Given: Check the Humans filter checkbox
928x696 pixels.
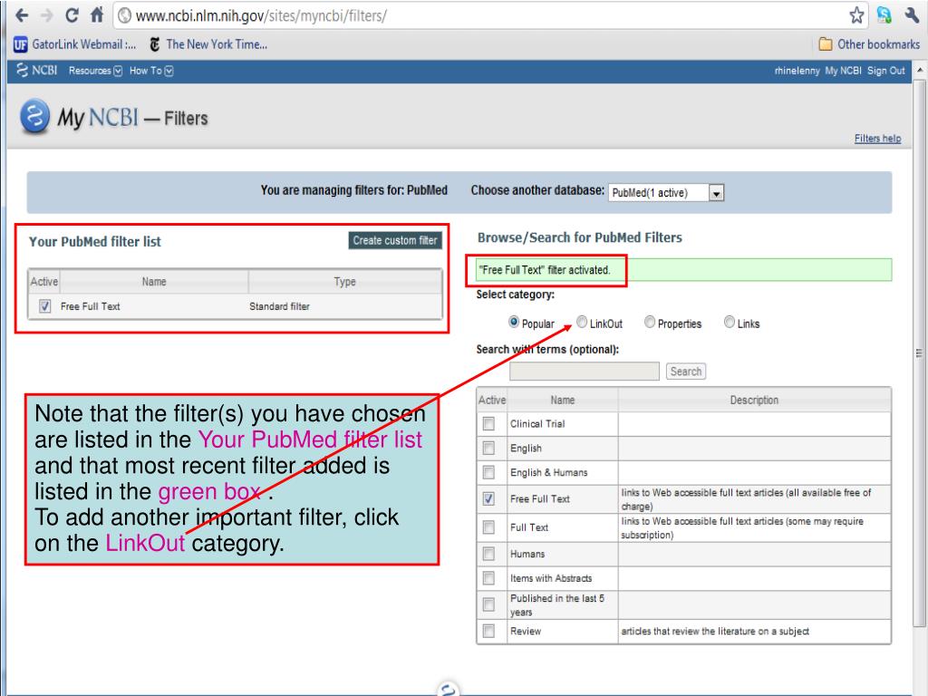Looking at the screenshot, I should point(488,554).
